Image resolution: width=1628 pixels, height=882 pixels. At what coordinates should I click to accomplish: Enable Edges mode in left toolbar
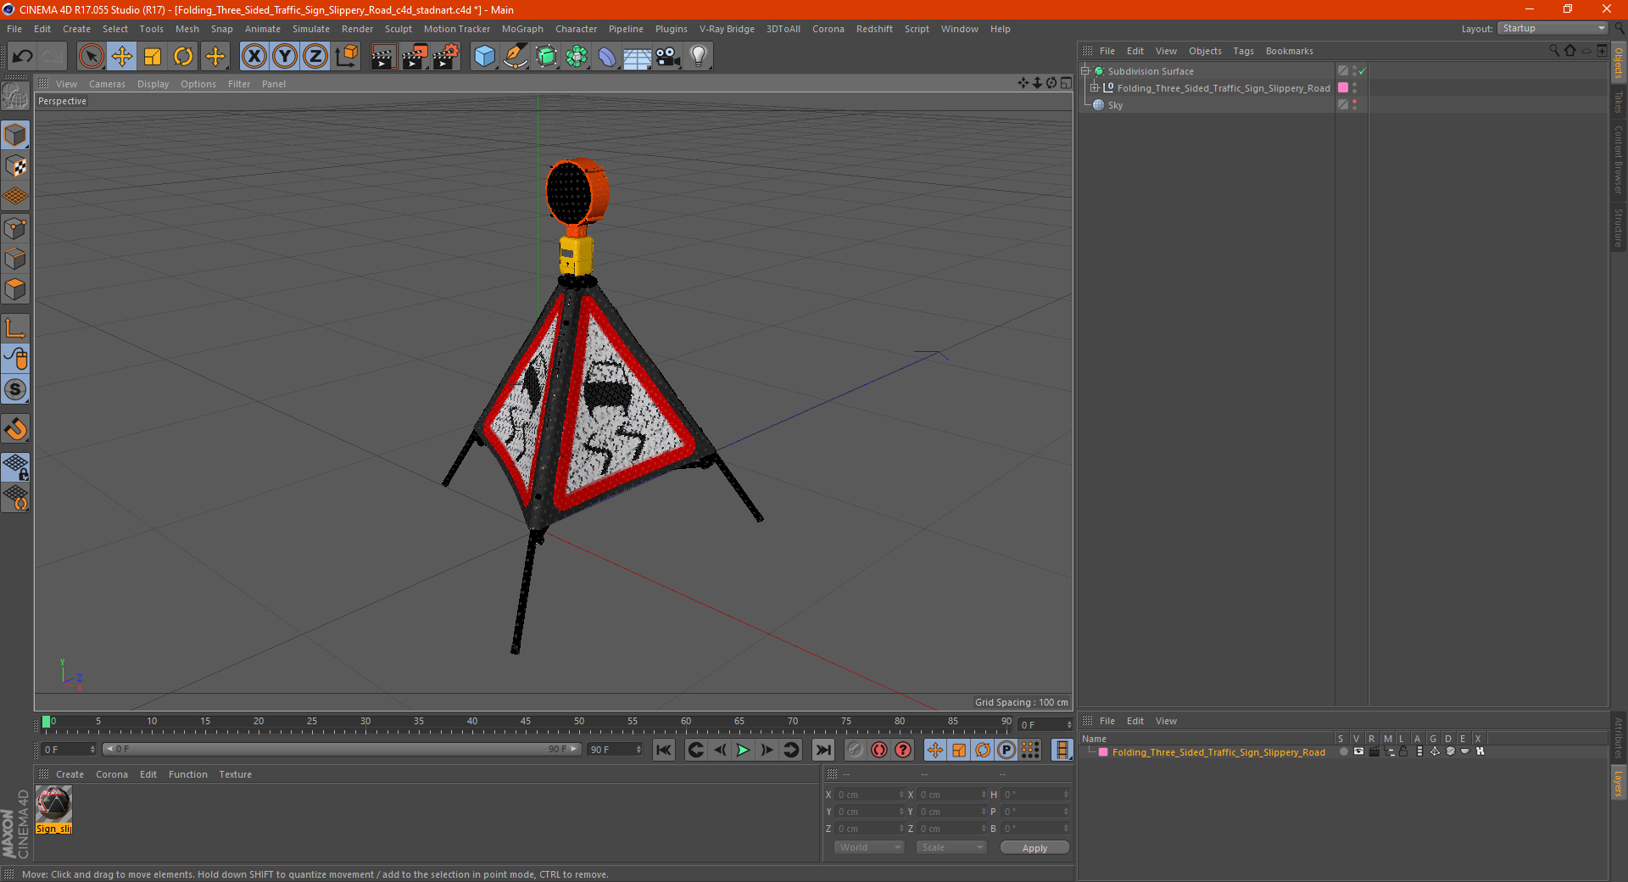15,259
